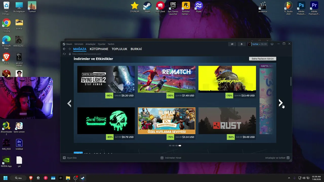Open the burkai folder on desktop

coord(19,24)
